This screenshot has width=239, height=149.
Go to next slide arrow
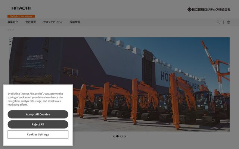pos(125,136)
